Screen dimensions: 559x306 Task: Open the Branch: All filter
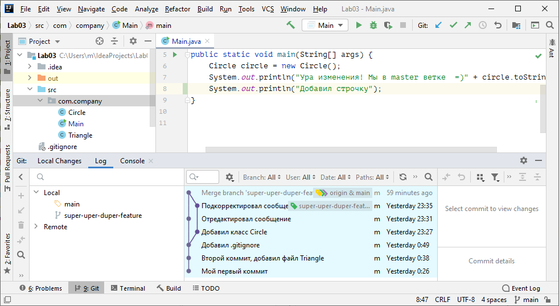point(262,177)
